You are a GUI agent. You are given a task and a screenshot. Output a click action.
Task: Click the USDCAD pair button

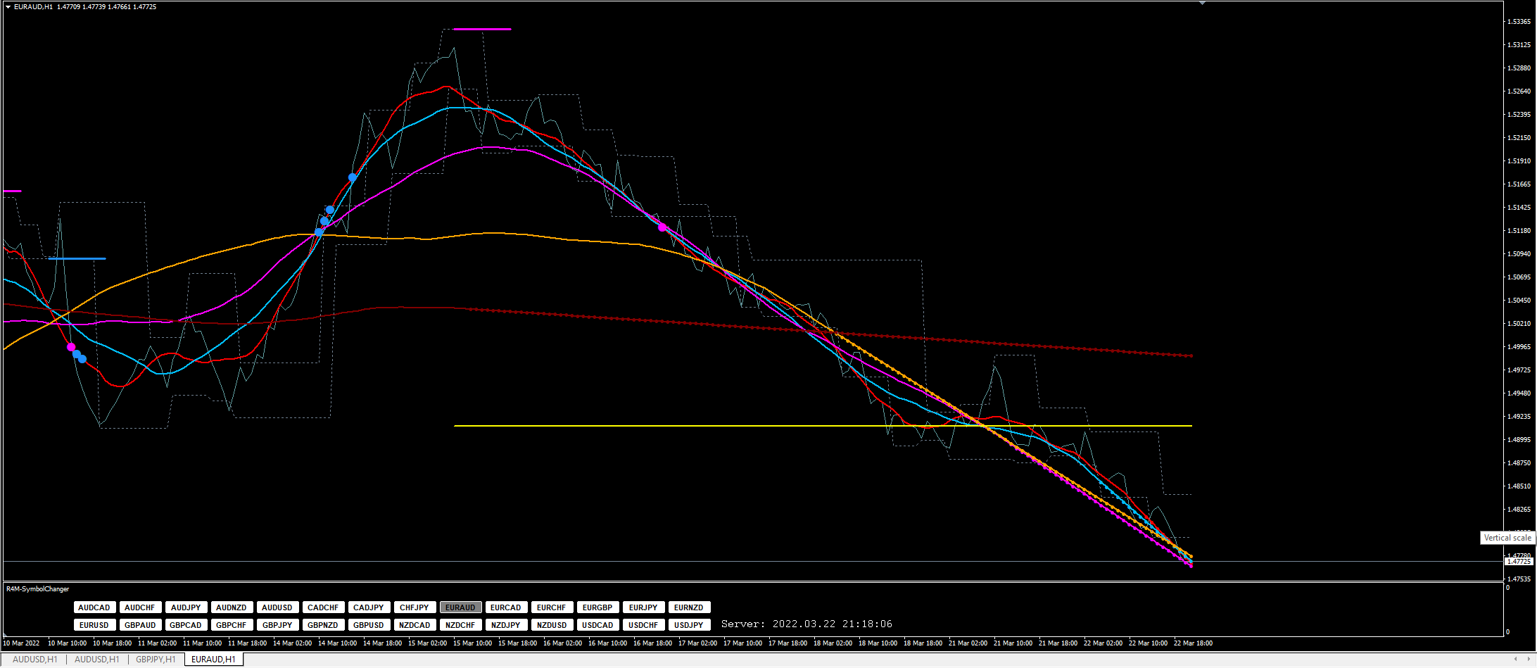tap(597, 625)
